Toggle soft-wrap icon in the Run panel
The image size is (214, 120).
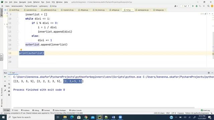[9, 84]
